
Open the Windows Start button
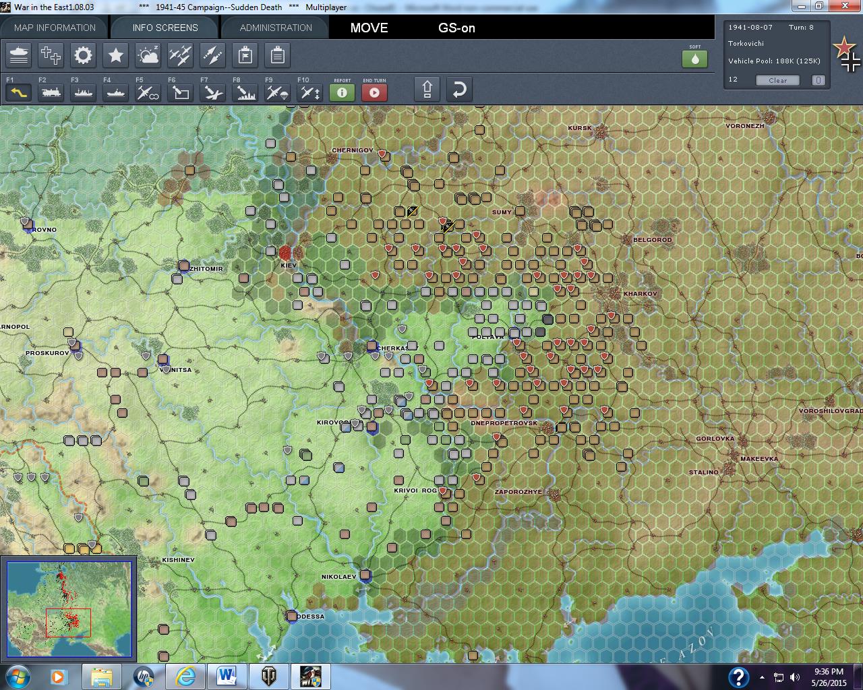[x=18, y=676]
